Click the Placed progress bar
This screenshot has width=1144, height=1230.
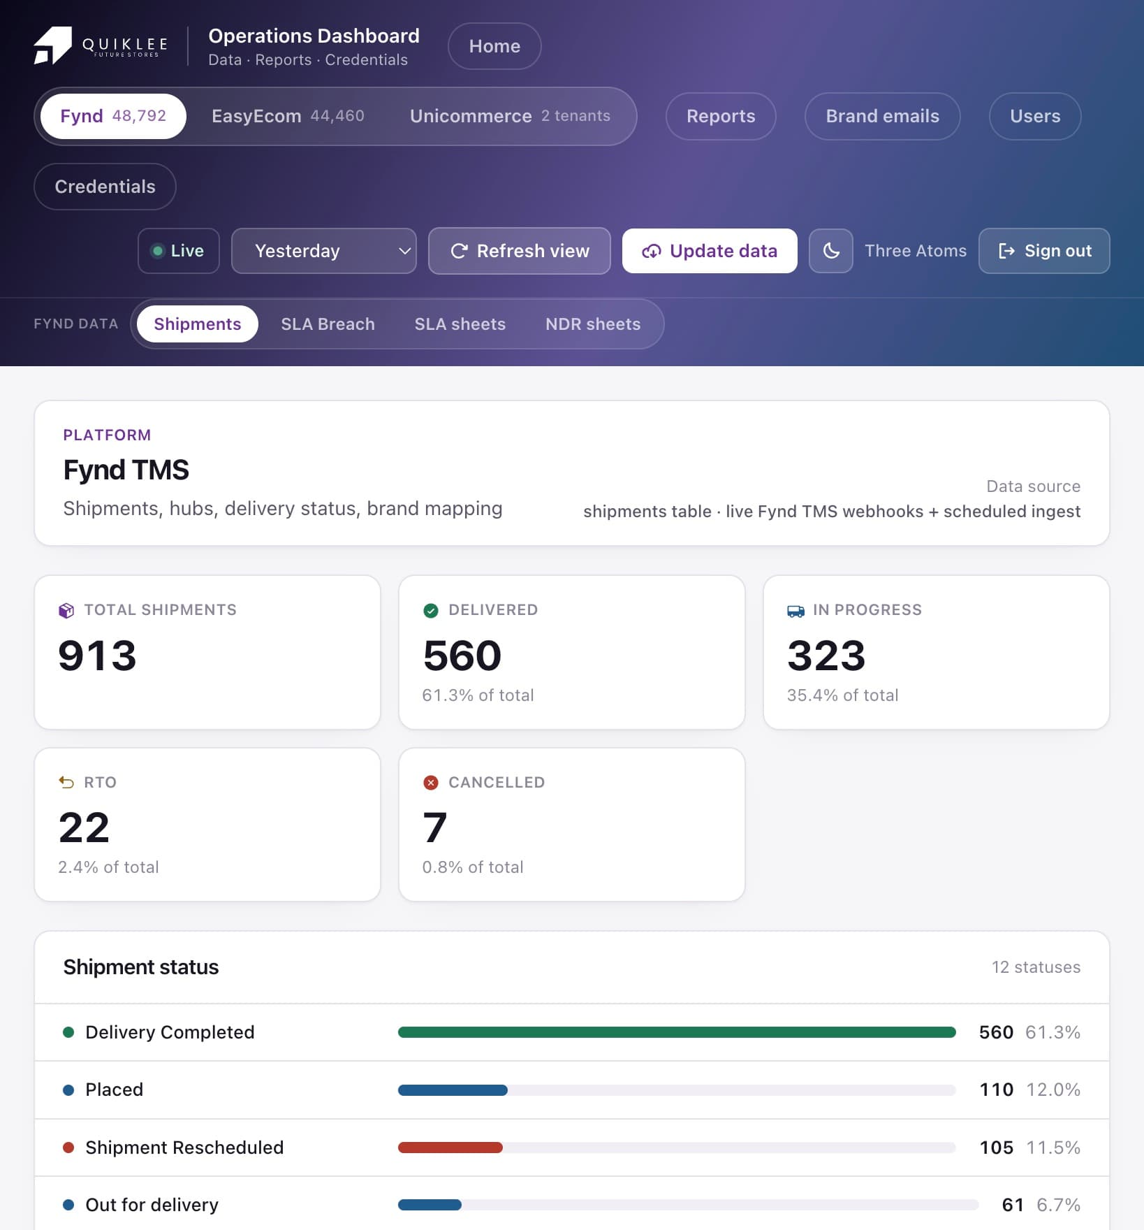[x=677, y=1090]
